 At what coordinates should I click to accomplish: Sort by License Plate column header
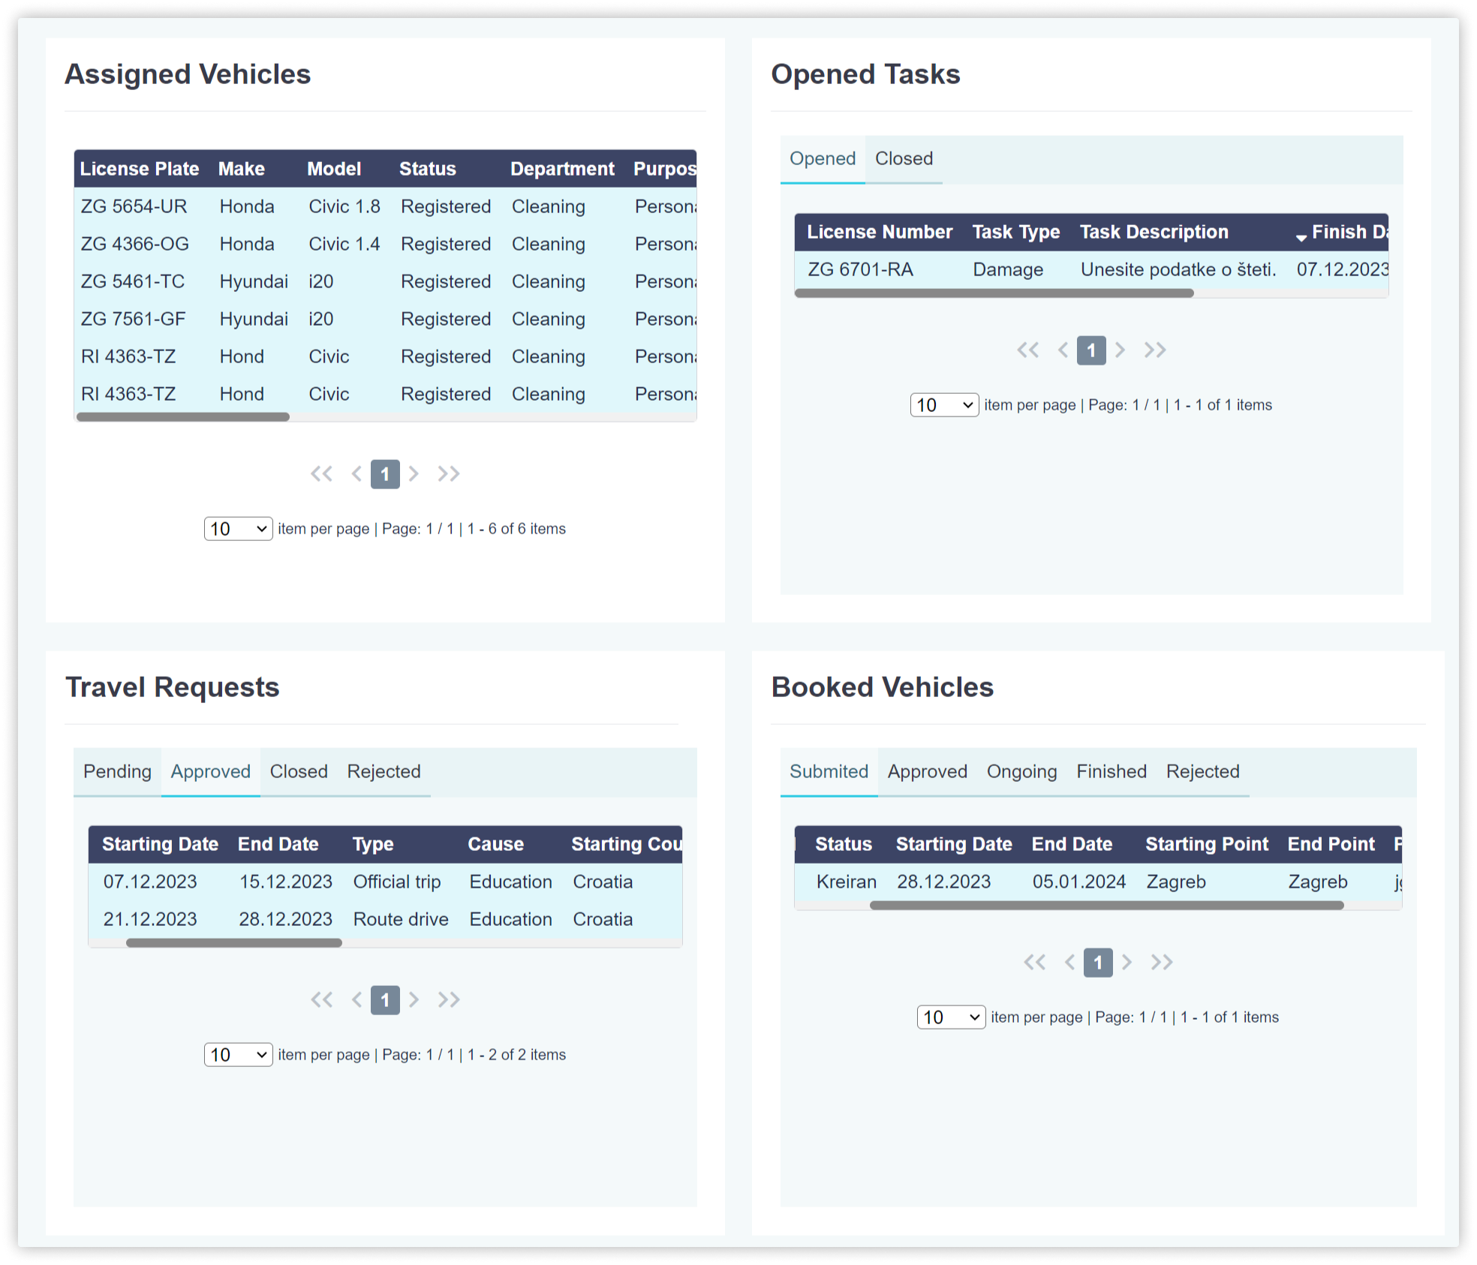click(x=140, y=169)
